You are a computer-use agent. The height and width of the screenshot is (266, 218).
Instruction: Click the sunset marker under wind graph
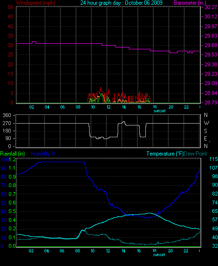[159, 111]
